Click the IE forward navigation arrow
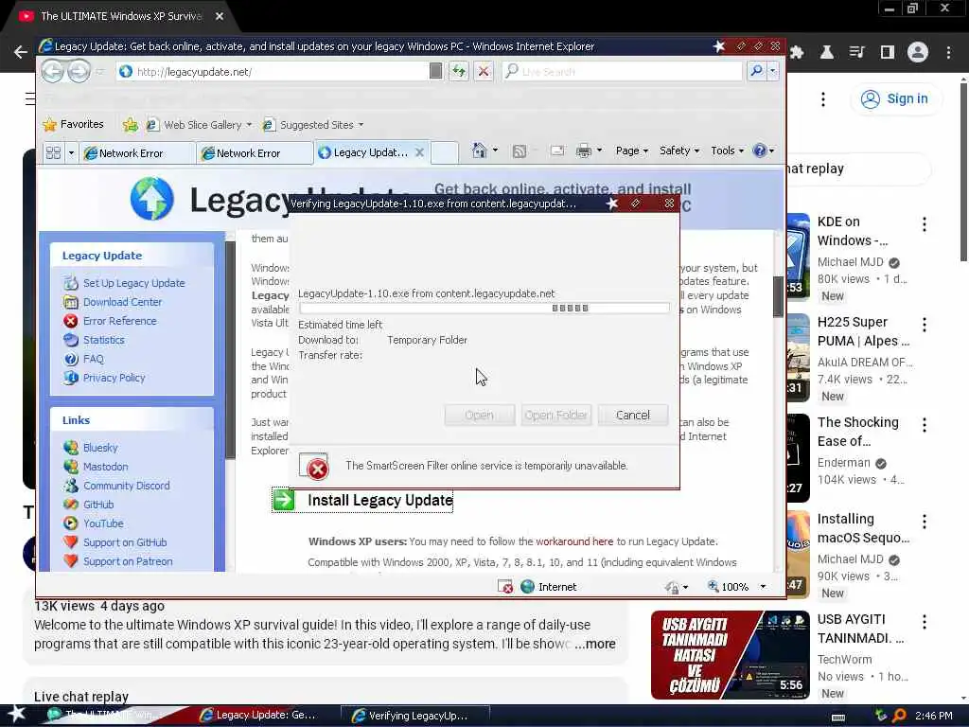This screenshot has width=969, height=727. pyautogui.click(x=79, y=72)
